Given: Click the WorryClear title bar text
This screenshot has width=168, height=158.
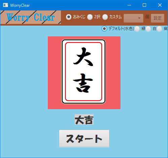Looking at the screenshot, I should coord(20,5).
